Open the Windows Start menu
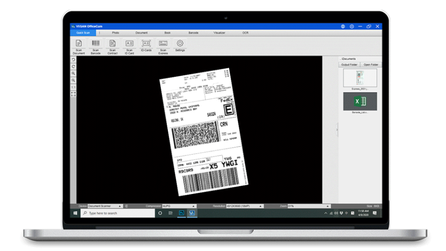The width and height of the screenshot is (446, 251). [75, 213]
